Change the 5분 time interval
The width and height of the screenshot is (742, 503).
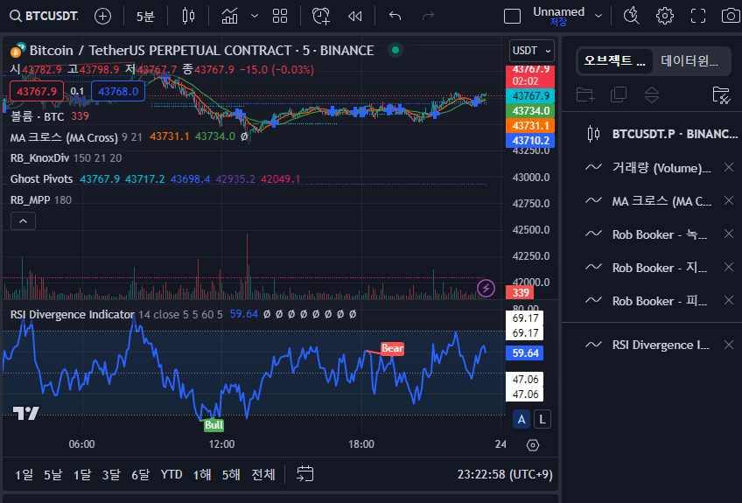click(145, 17)
